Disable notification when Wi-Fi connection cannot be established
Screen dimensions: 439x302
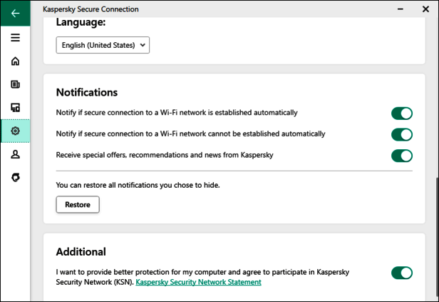point(401,134)
